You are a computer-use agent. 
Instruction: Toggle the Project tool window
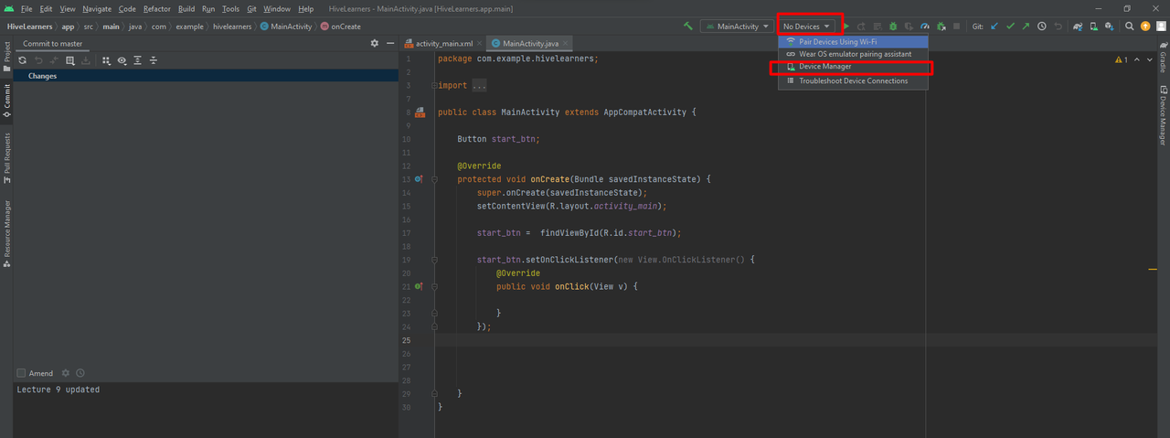pyautogui.click(x=7, y=56)
